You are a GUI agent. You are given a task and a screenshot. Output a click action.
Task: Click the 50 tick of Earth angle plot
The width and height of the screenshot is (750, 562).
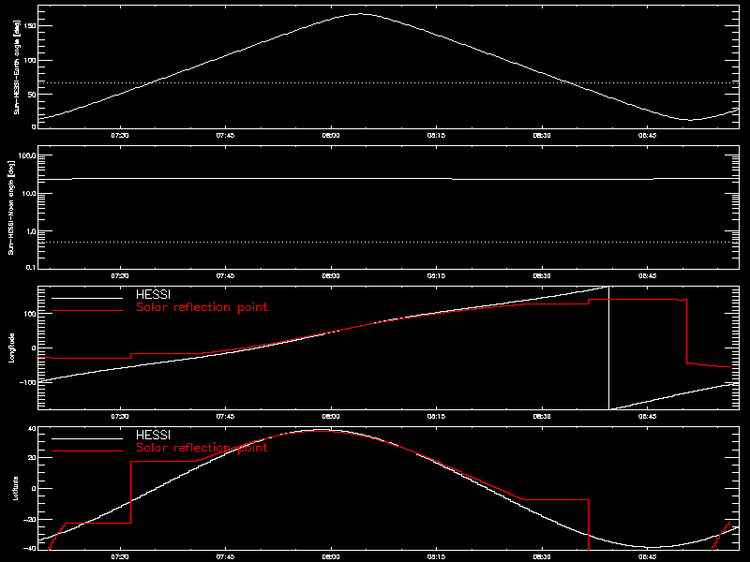tap(32, 95)
